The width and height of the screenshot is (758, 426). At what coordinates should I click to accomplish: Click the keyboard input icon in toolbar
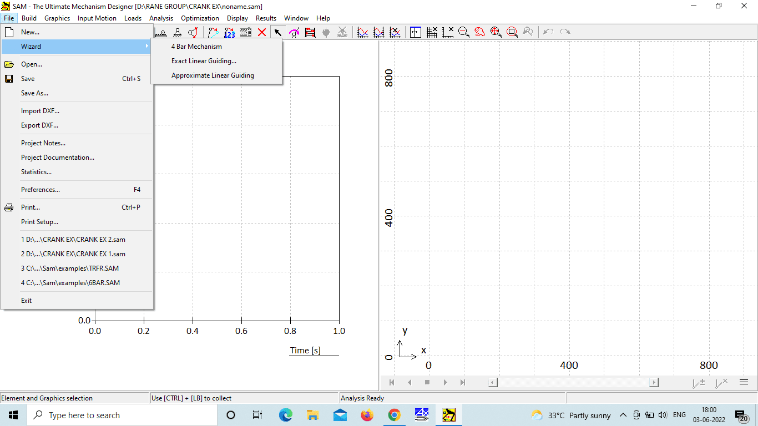pyautogui.click(x=246, y=32)
